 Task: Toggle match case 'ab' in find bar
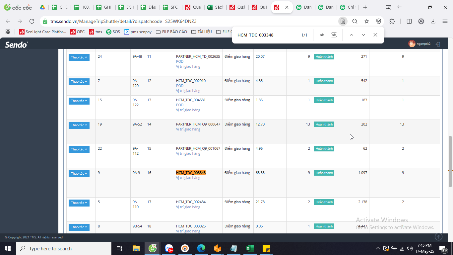click(x=322, y=35)
